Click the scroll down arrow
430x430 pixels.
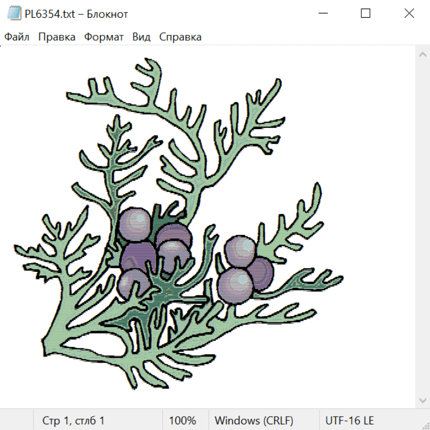(x=422, y=399)
